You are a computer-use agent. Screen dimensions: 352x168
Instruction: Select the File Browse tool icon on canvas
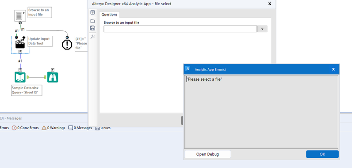(20, 16)
